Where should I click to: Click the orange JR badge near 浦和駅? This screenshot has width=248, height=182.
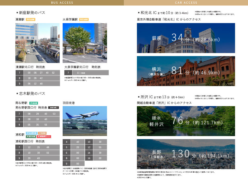click(x=42, y=133)
